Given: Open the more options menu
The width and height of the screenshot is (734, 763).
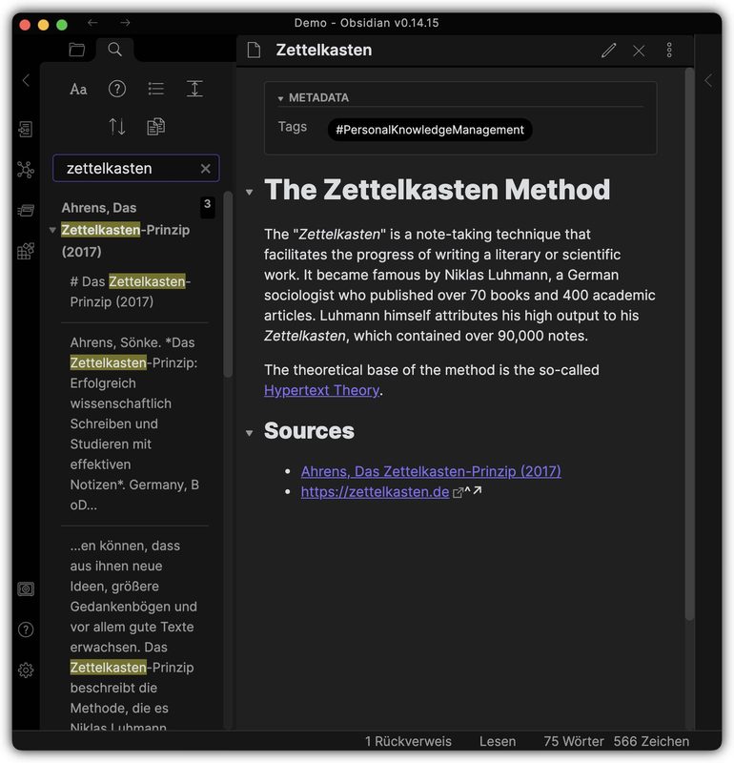Looking at the screenshot, I should (669, 51).
